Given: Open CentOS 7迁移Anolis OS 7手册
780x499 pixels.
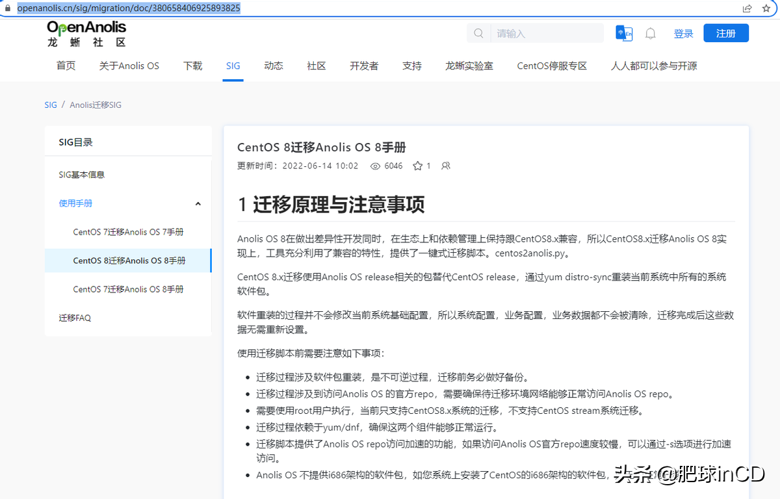Looking at the screenshot, I should point(128,232).
